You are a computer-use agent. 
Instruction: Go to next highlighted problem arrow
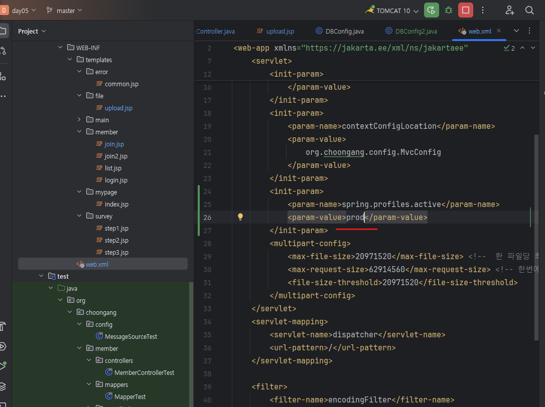pyautogui.click(x=533, y=48)
